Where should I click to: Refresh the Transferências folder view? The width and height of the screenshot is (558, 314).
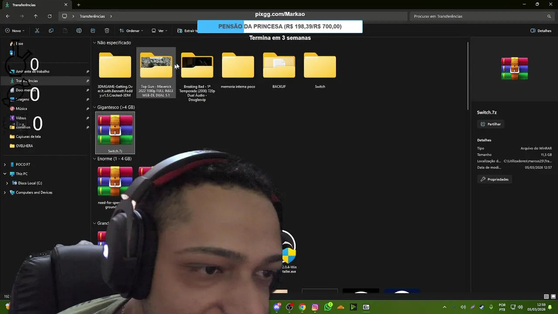[x=50, y=16]
